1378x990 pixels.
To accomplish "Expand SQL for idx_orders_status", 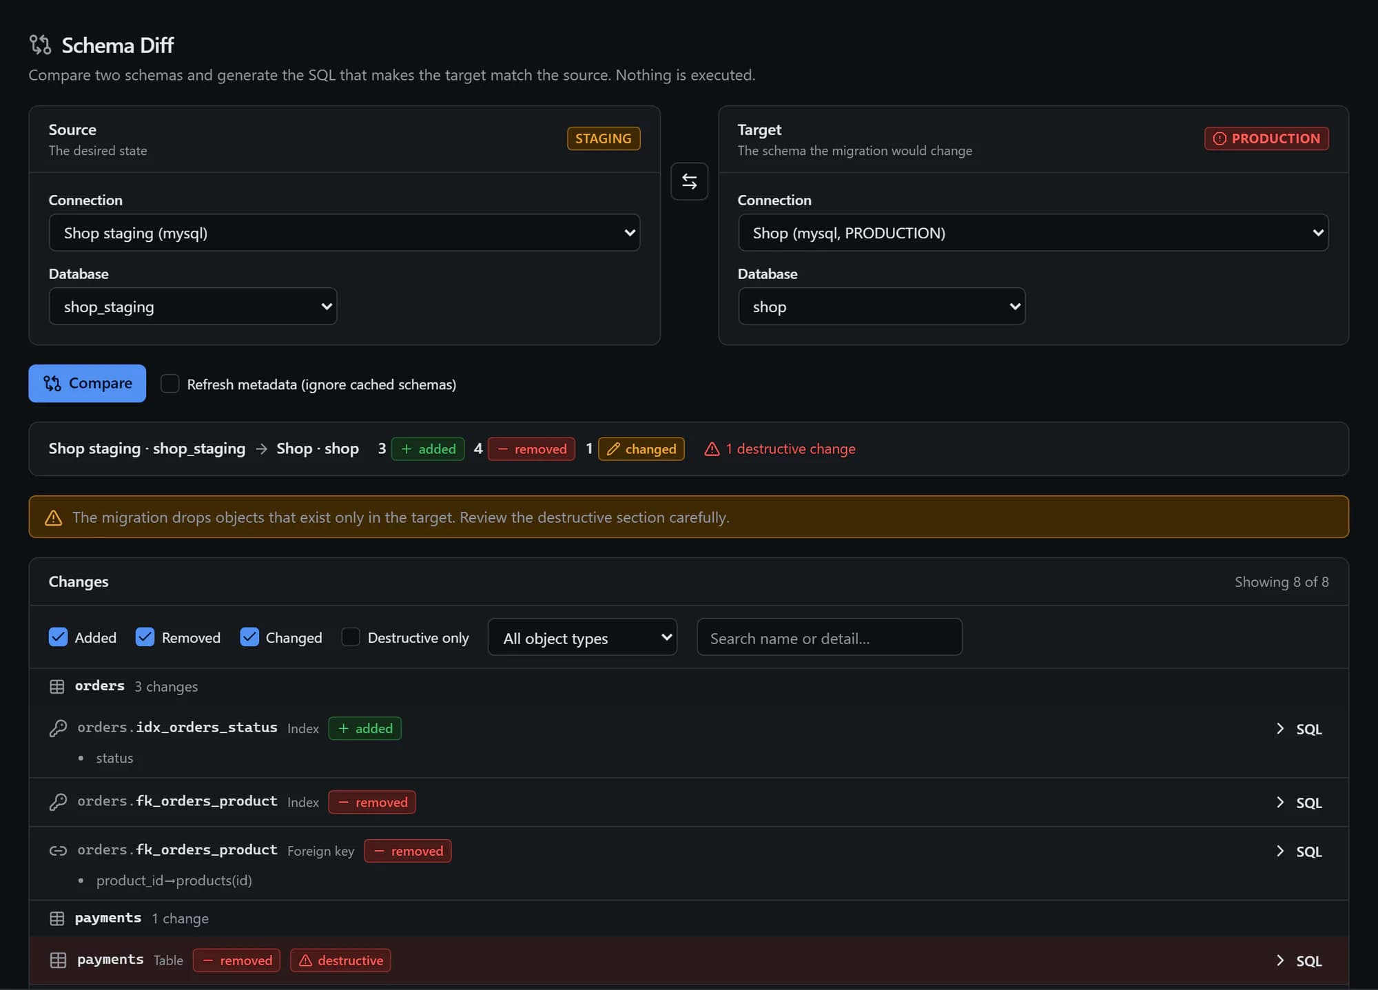I will tap(1299, 729).
